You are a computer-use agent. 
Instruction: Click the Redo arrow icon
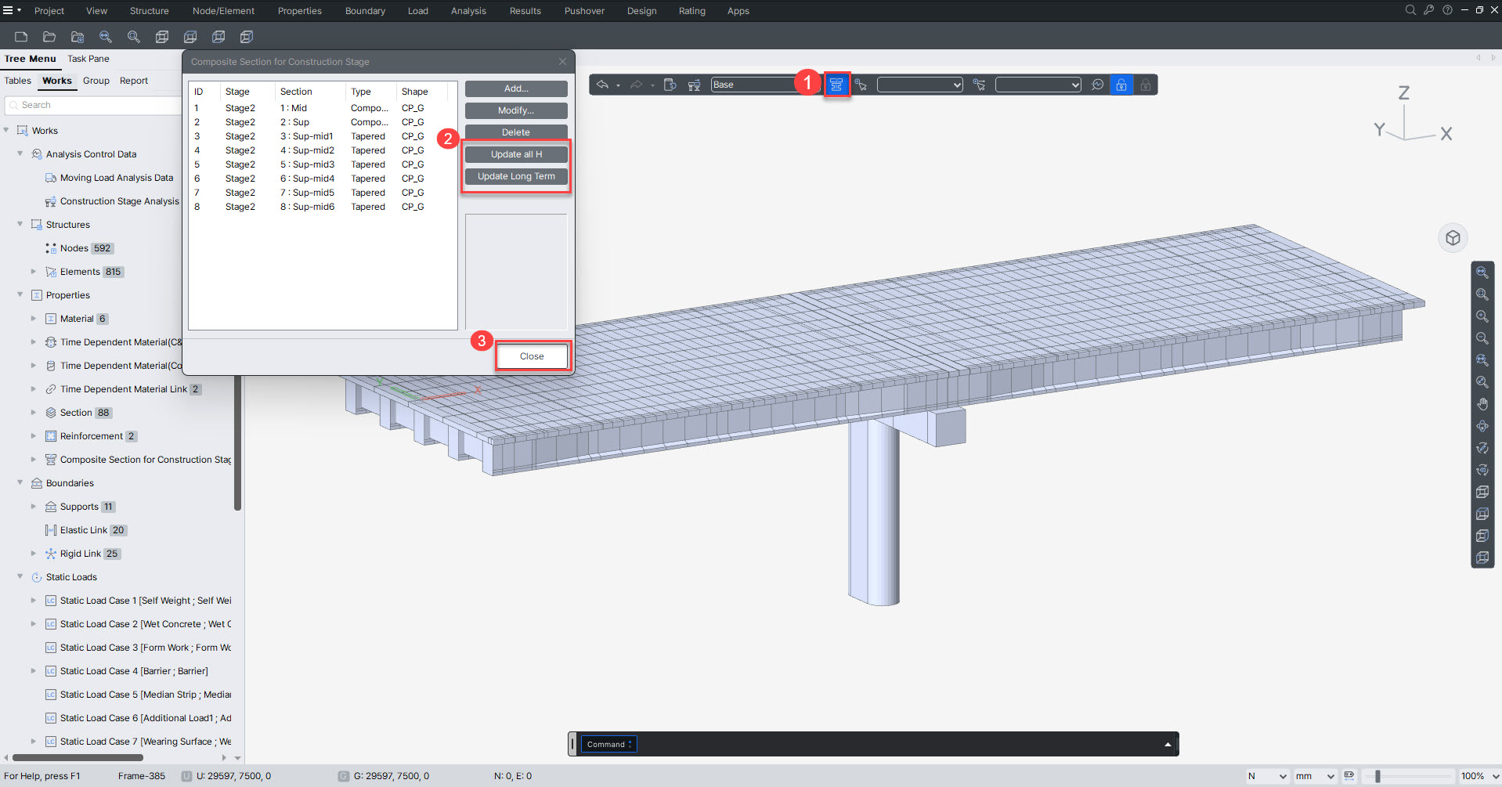[637, 85]
